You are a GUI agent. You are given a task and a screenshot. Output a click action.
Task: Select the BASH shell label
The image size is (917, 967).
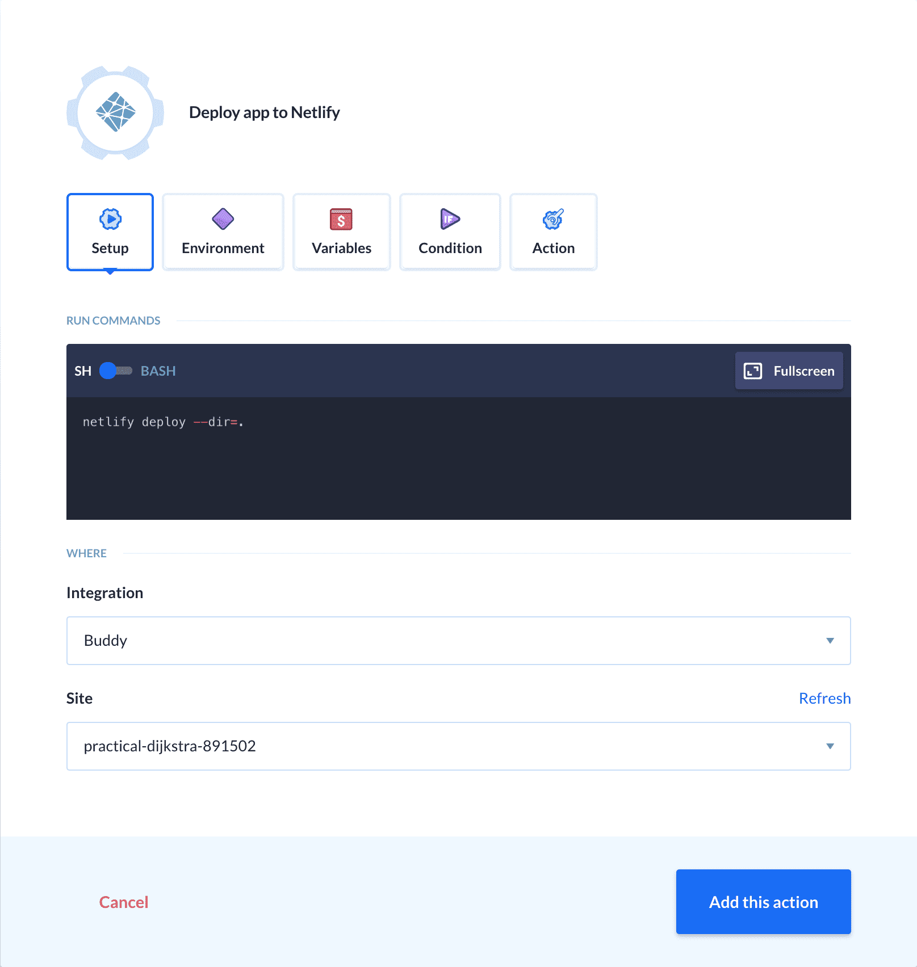coord(158,371)
